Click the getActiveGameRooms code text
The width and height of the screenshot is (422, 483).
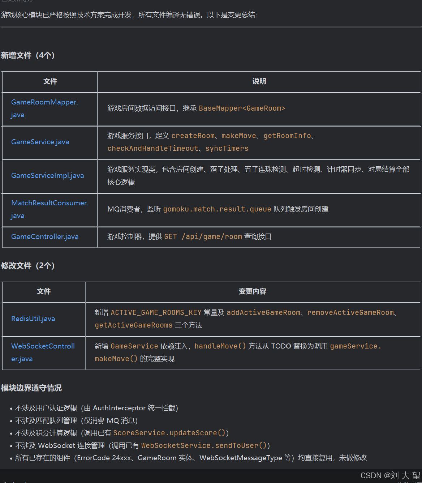(134, 325)
